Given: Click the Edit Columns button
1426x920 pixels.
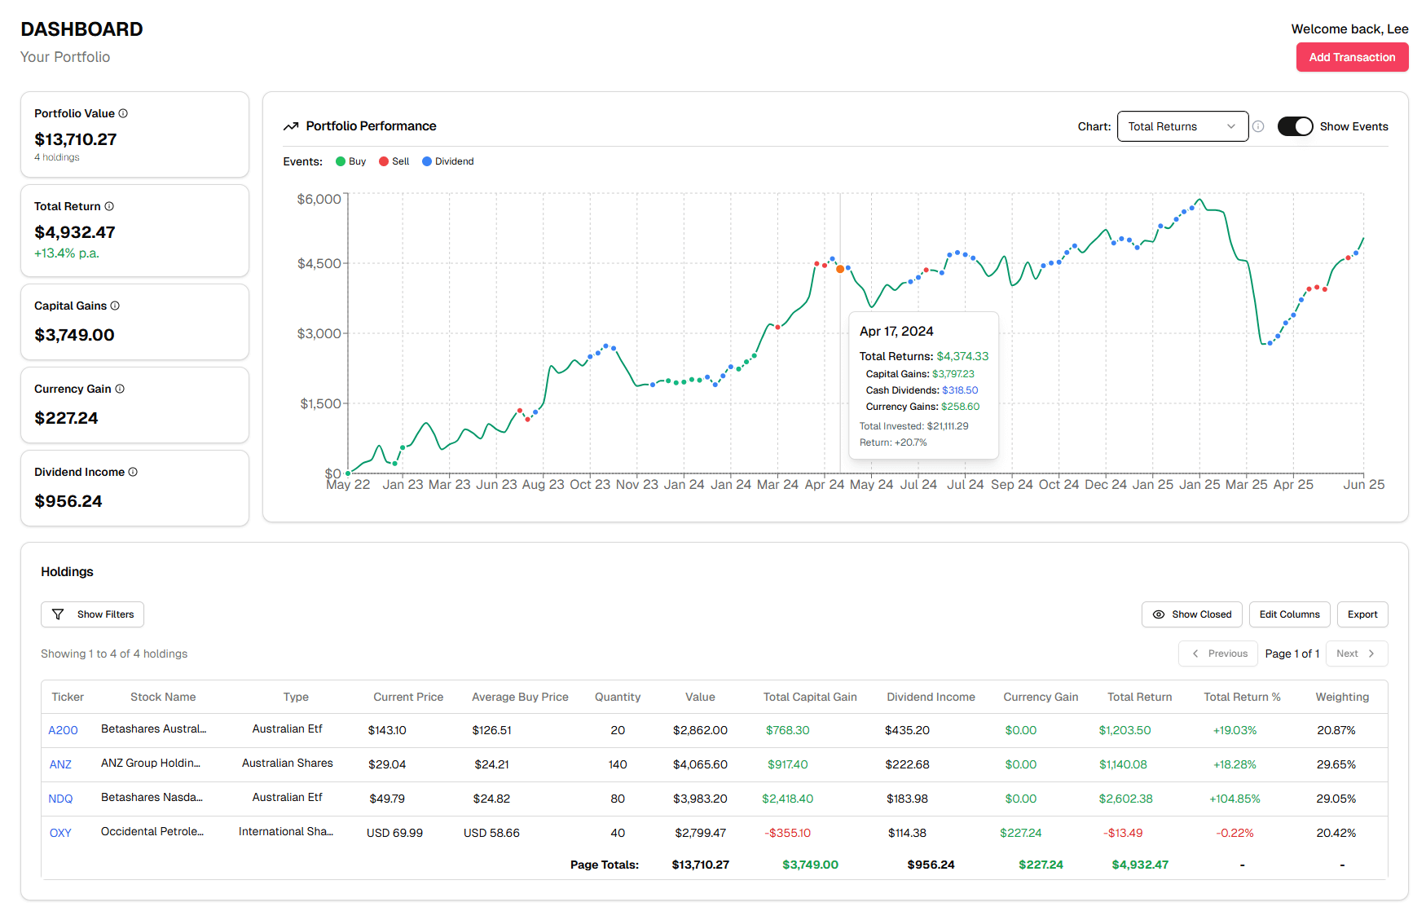Looking at the screenshot, I should click(1289, 614).
